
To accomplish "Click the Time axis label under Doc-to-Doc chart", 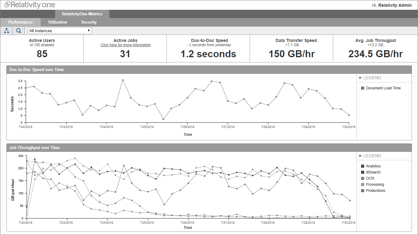I will (x=188, y=135).
